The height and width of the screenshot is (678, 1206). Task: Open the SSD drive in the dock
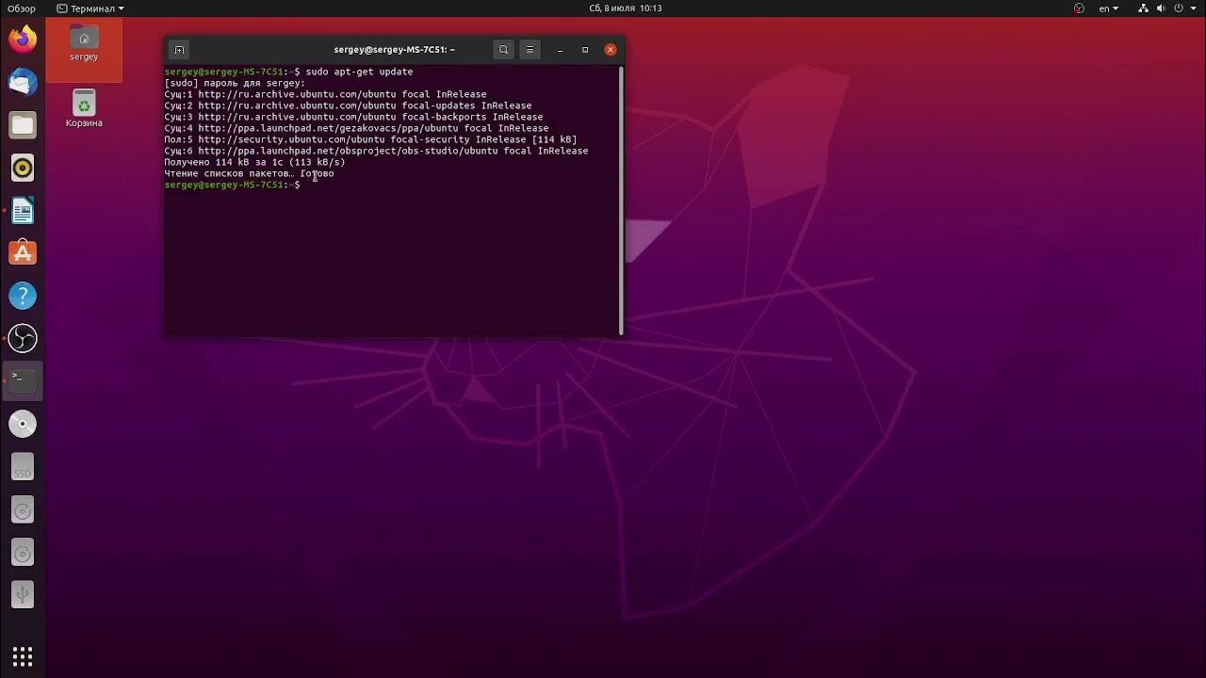pos(23,466)
